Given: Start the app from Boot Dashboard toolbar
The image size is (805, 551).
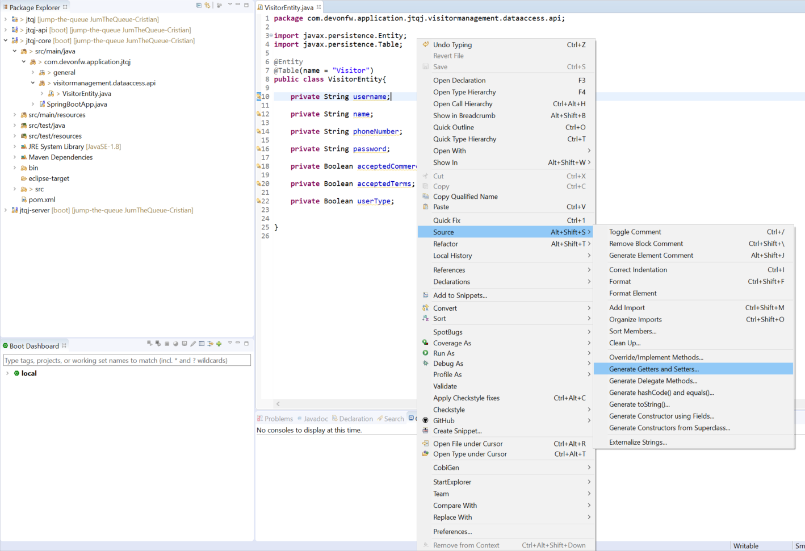Looking at the screenshot, I should coord(149,344).
